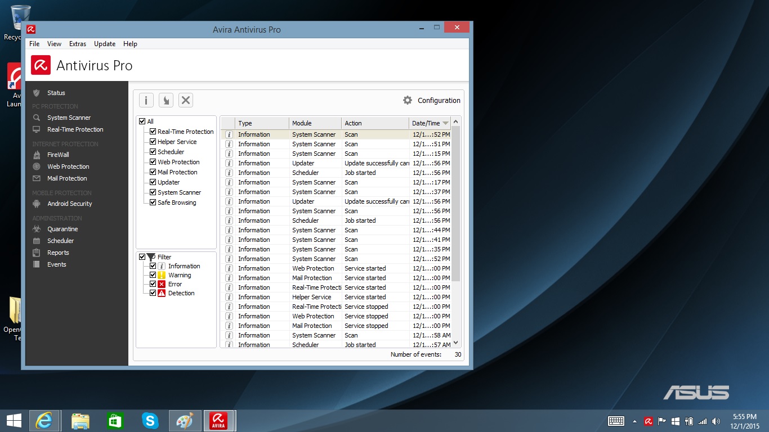Click Avira icon in the taskbar
The width and height of the screenshot is (769, 432).
point(218,421)
